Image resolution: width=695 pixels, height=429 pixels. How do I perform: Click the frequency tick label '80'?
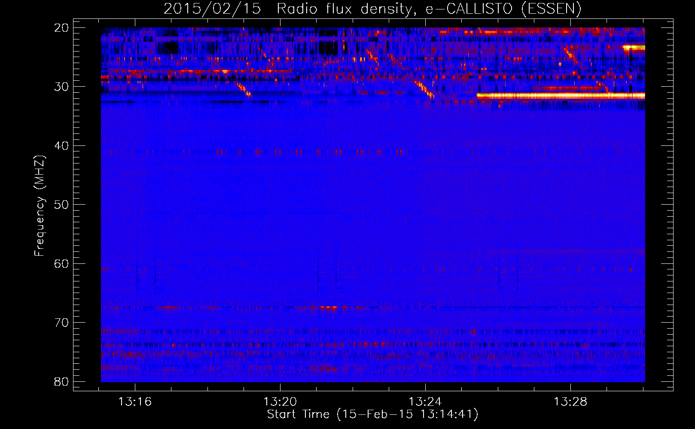(x=61, y=382)
